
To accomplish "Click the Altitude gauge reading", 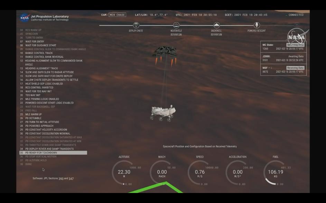I will click(124, 172).
